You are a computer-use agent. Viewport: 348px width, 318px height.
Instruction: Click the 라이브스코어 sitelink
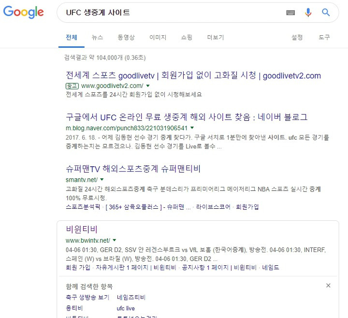213,207
